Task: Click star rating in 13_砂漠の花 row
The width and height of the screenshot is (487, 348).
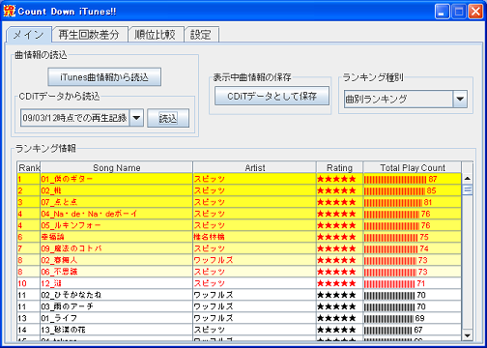Action: click(x=336, y=330)
